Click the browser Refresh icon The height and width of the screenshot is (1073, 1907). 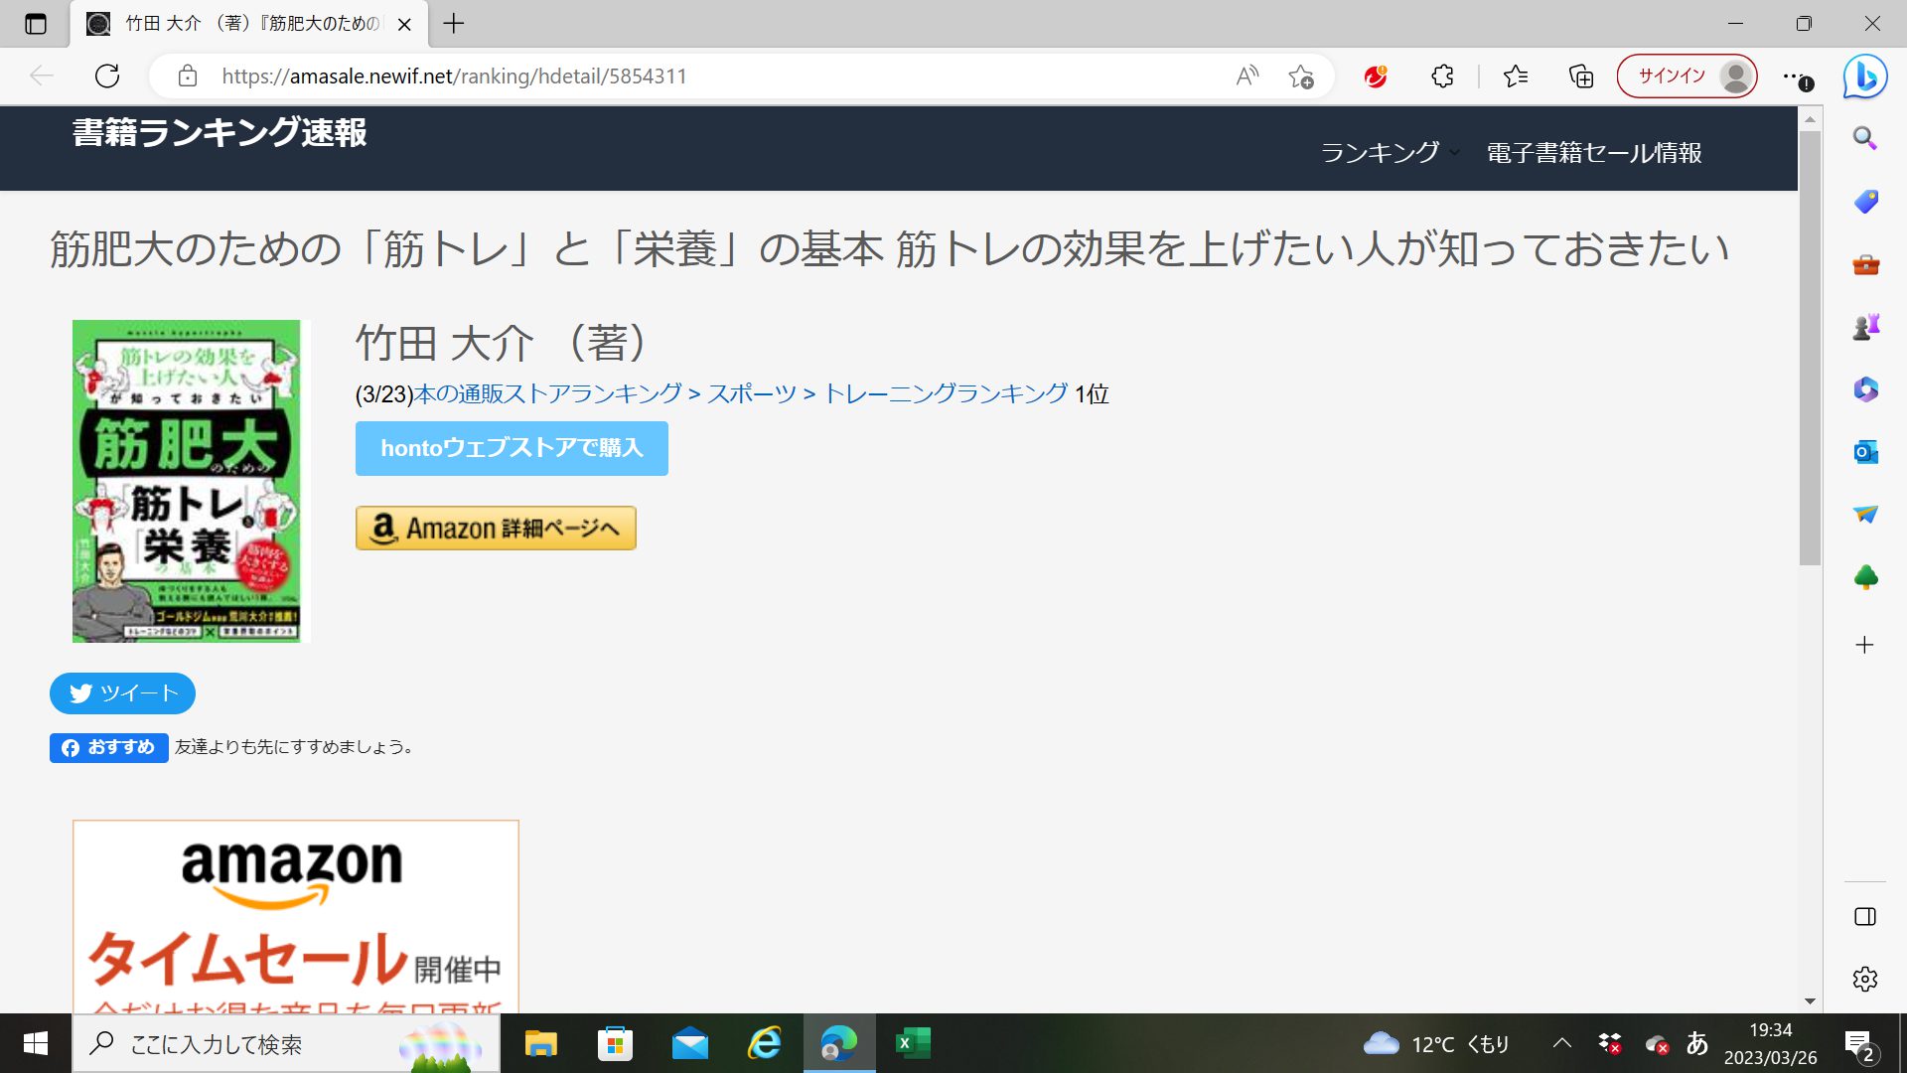(x=107, y=76)
